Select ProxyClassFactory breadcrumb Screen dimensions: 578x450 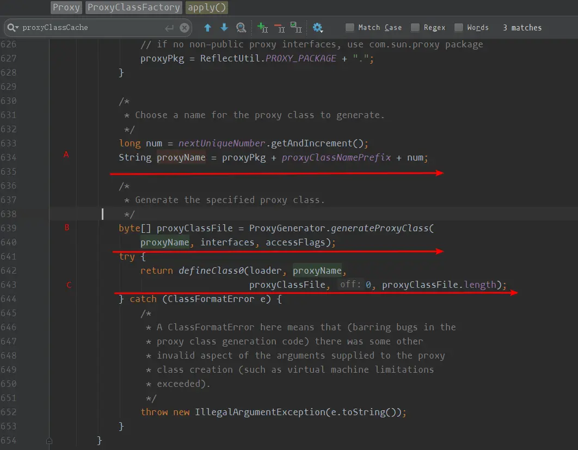coord(133,8)
